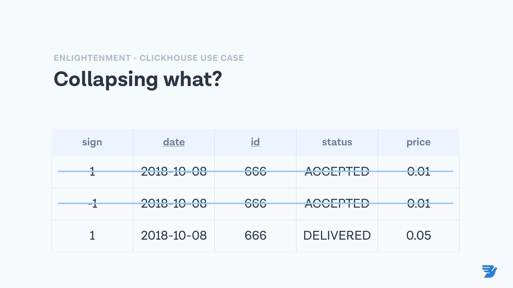Click the Enlightenment - ClickHouse Use Case subtitle

pyautogui.click(x=149, y=58)
